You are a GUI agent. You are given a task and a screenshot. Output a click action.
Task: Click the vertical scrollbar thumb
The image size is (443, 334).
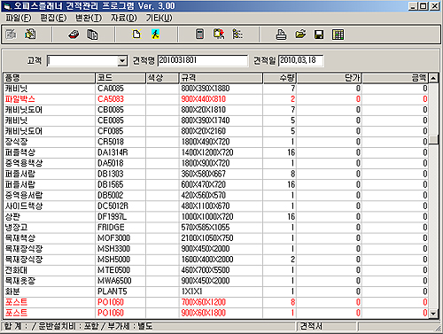pyautogui.click(x=433, y=140)
